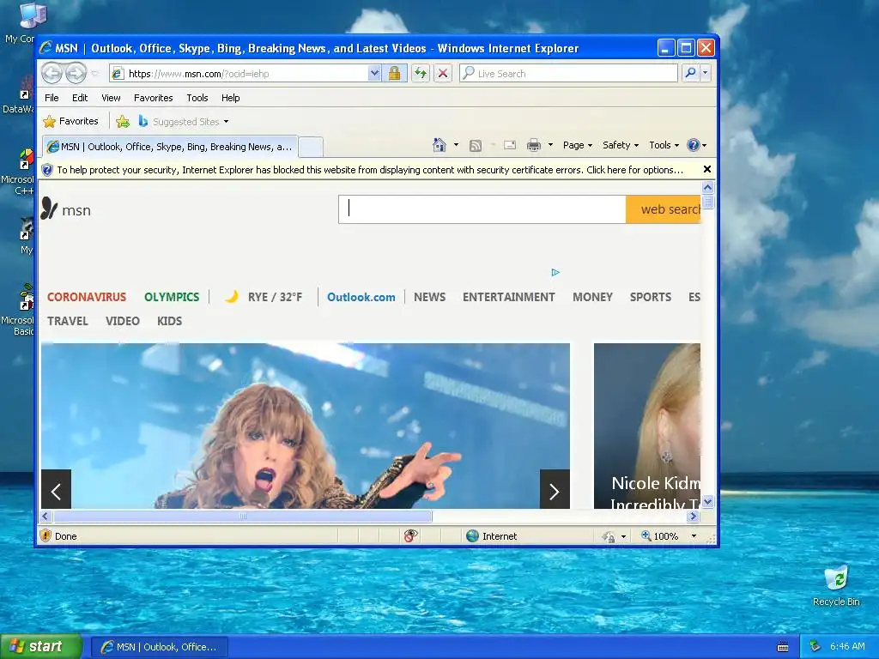The image size is (879, 659).
Task: Open the Tools command bar dropdown
Action: tap(664, 145)
